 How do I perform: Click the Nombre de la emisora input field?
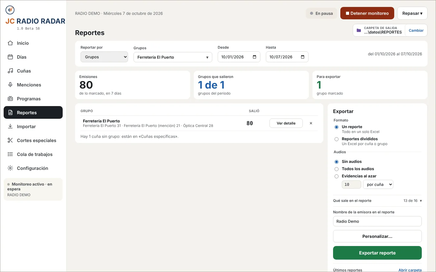[377, 221]
